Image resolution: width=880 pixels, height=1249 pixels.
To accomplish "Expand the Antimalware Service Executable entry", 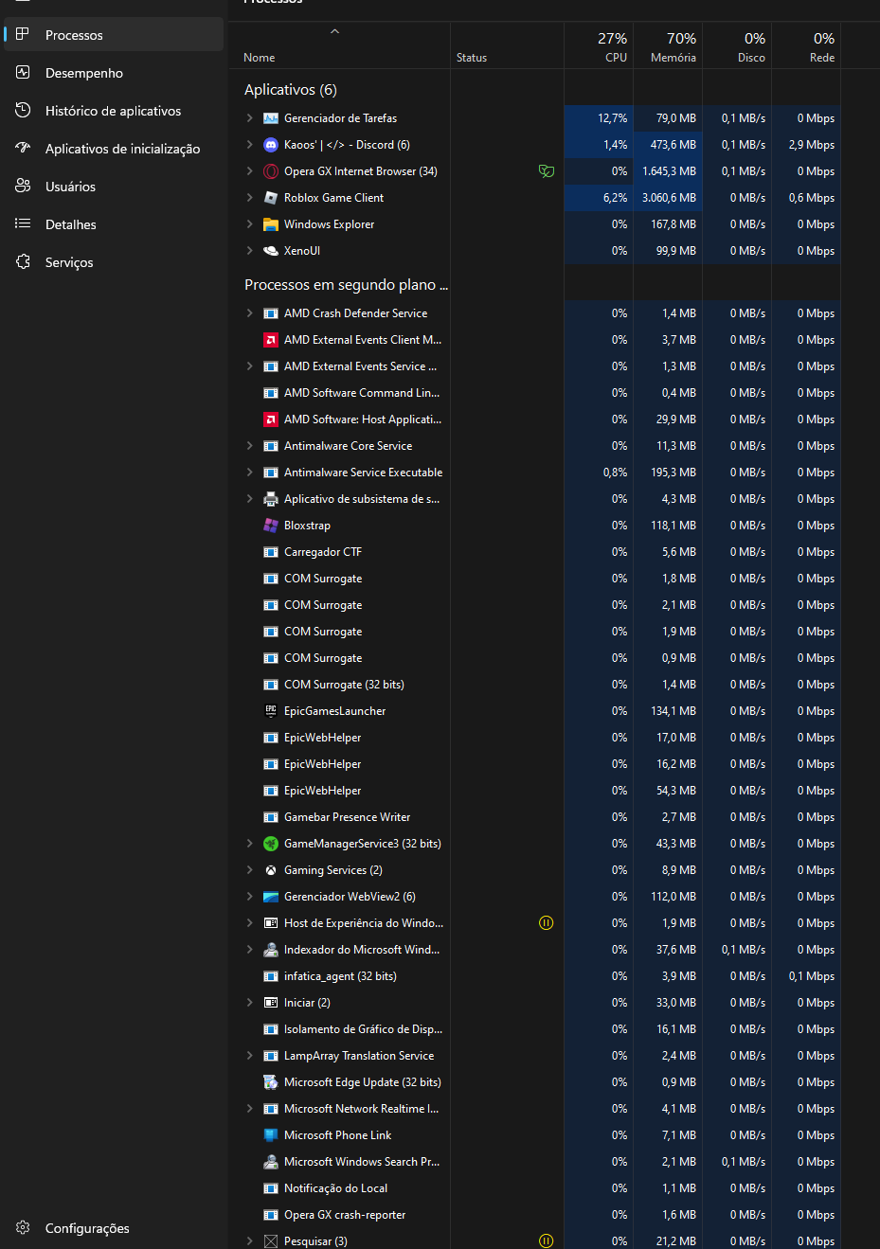I will click(249, 473).
